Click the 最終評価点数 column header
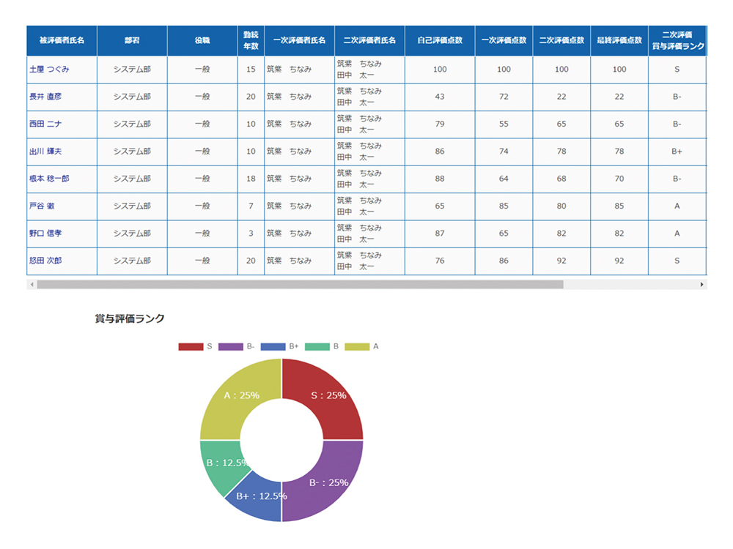Screen dimensions: 733x549 (619, 40)
